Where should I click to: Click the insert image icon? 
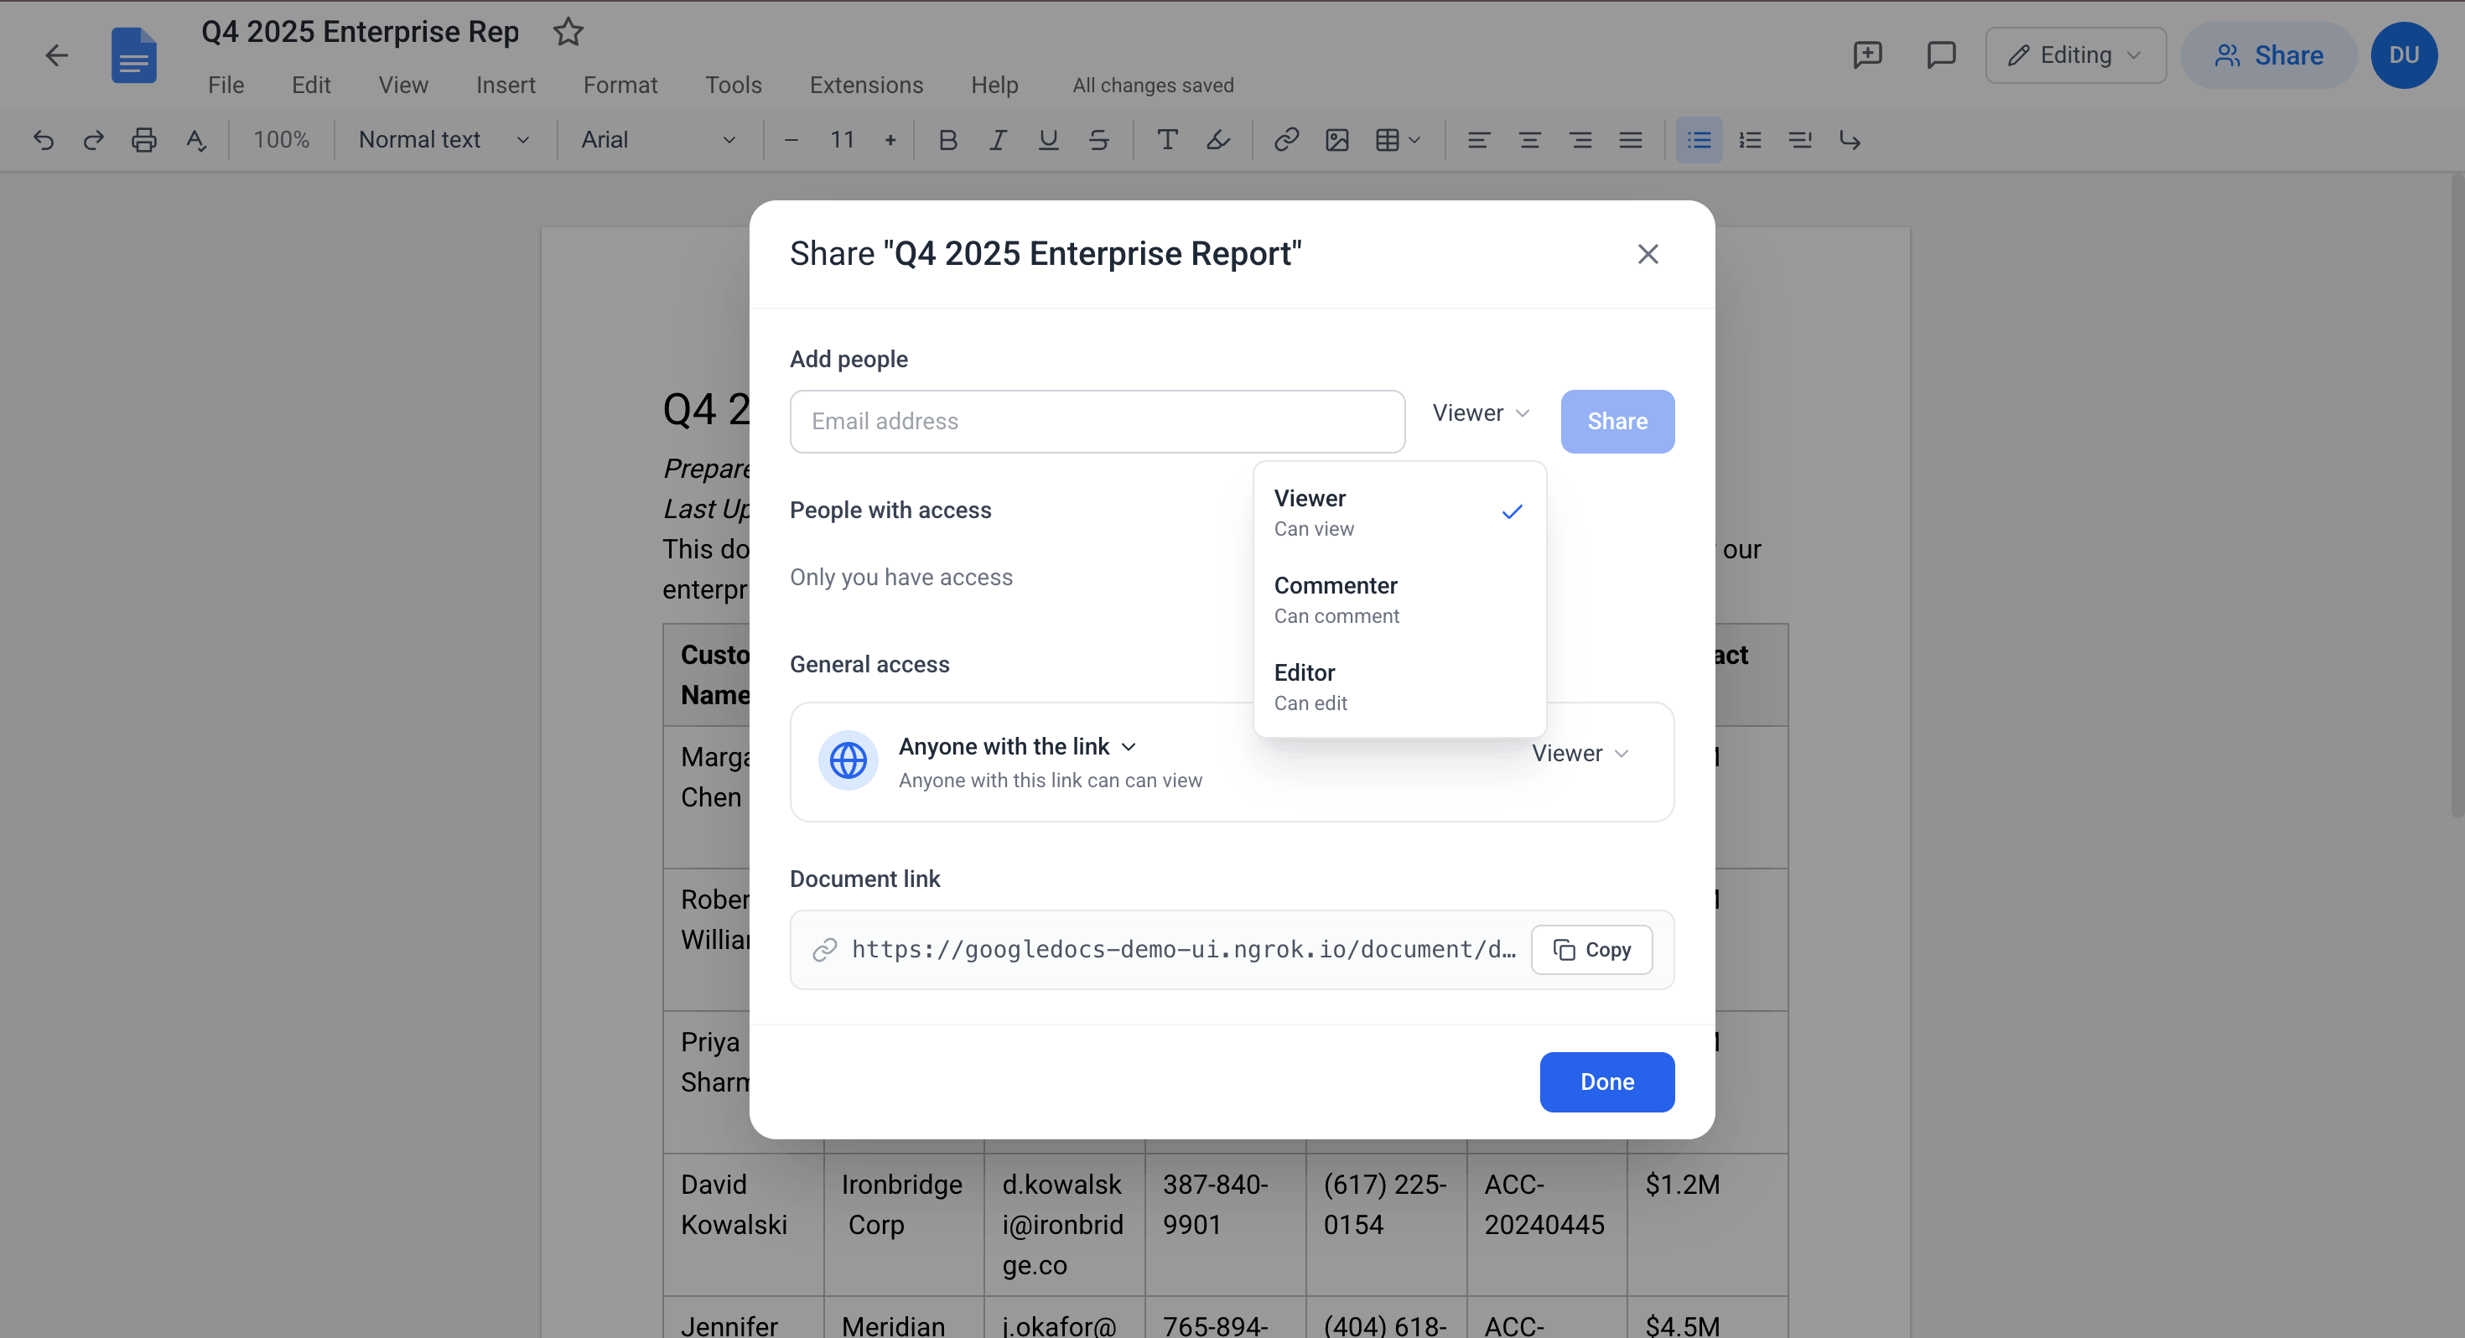point(1336,140)
